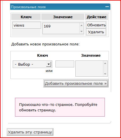Click the Добавить произвольное поле button
The width and height of the screenshot is (121, 138).
coord(76,83)
